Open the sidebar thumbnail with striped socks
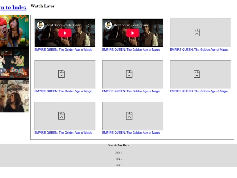The width and height of the screenshot is (237, 178). [x=14, y=63]
